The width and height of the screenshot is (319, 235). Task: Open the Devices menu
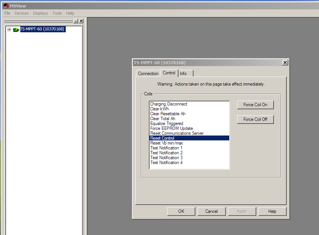tap(21, 13)
